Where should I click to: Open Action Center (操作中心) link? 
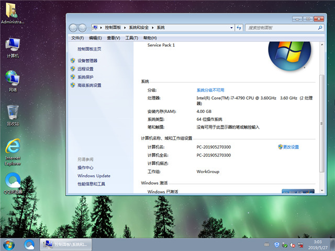85,168
